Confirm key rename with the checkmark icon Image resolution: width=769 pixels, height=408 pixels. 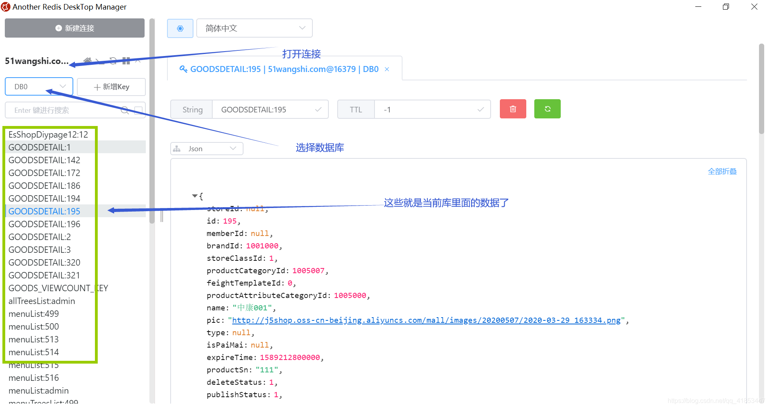318,110
